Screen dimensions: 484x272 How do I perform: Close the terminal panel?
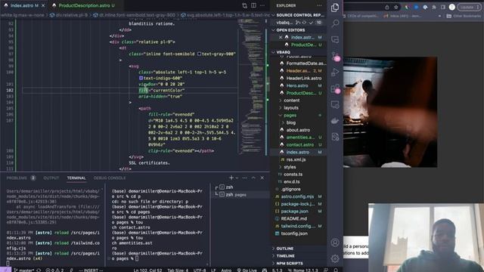tap(262, 178)
